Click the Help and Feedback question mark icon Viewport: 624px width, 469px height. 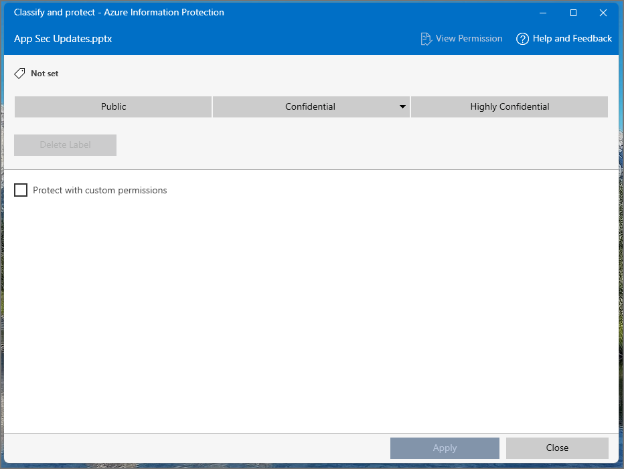pyautogui.click(x=522, y=39)
